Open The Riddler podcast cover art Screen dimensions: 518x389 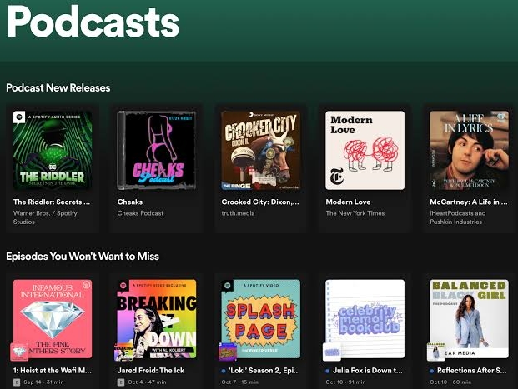click(53, 150)
